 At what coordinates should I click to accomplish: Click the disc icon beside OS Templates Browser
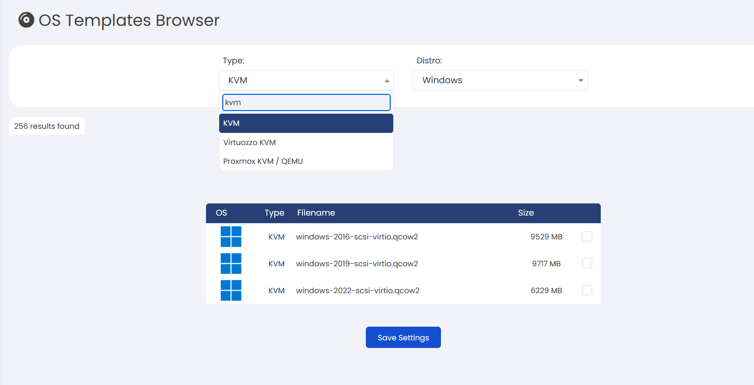tap(26, 20)
